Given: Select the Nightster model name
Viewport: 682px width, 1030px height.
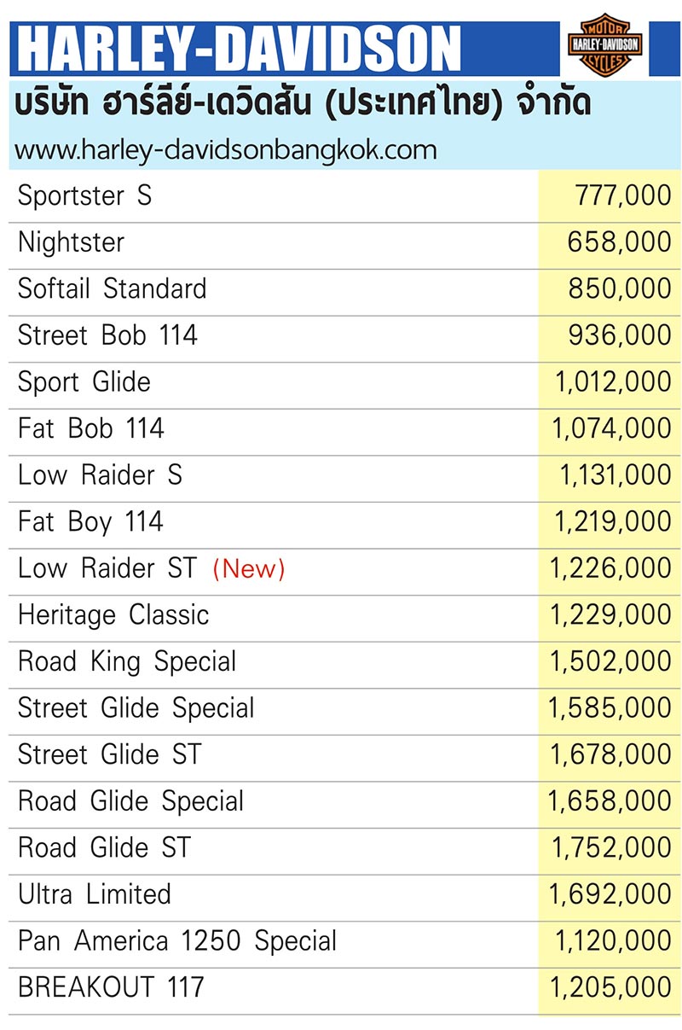Looking at the screenshot, I should pos(71,242).
